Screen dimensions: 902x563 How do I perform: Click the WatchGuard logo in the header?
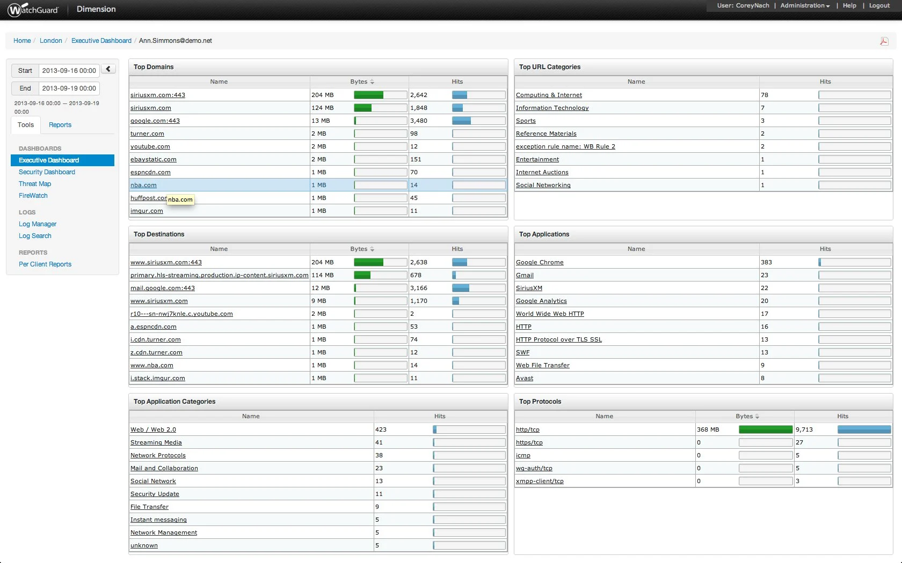click(x=33, y=9)
